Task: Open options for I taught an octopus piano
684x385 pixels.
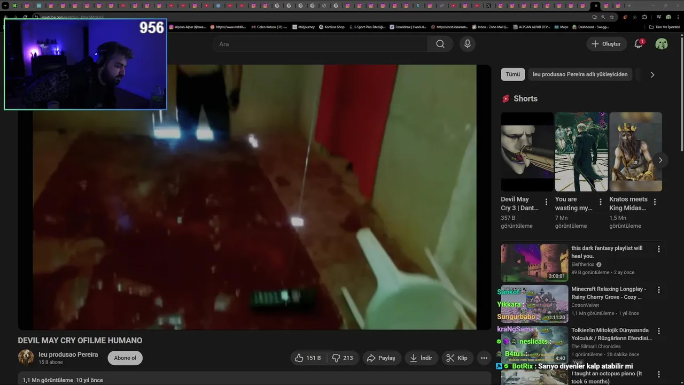Action: 659,374
